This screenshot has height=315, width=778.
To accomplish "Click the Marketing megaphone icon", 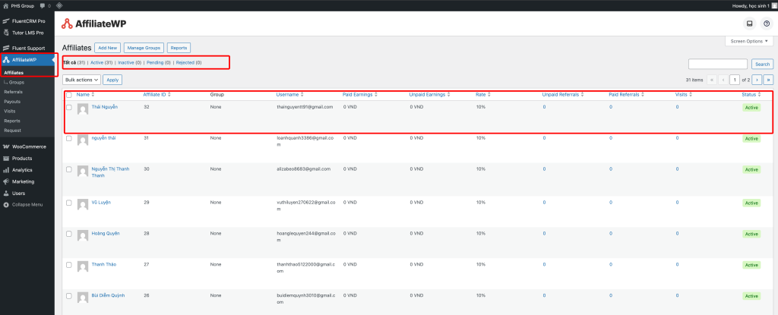I will (x=6, y=181).
